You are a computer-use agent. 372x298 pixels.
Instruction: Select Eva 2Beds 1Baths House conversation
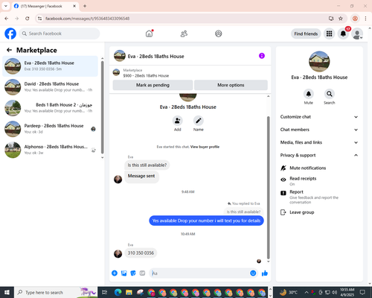tap(50, 66)
